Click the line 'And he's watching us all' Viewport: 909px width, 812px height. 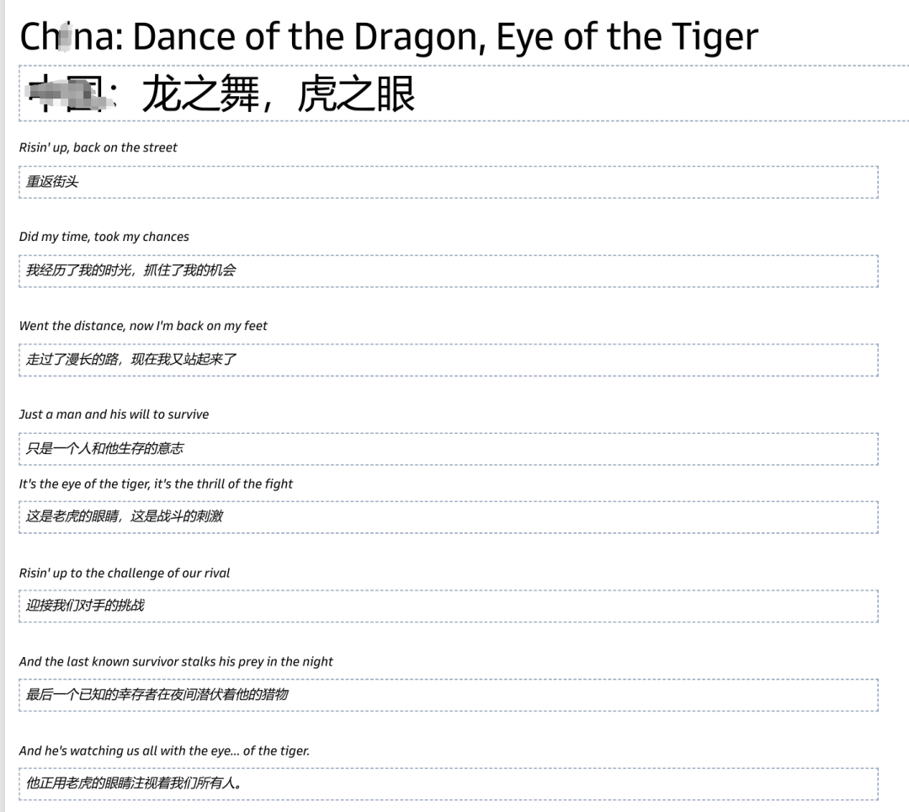click(x=164, y=751)
